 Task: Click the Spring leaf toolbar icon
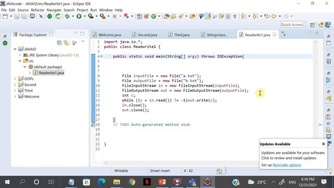[x=58, y=16]
